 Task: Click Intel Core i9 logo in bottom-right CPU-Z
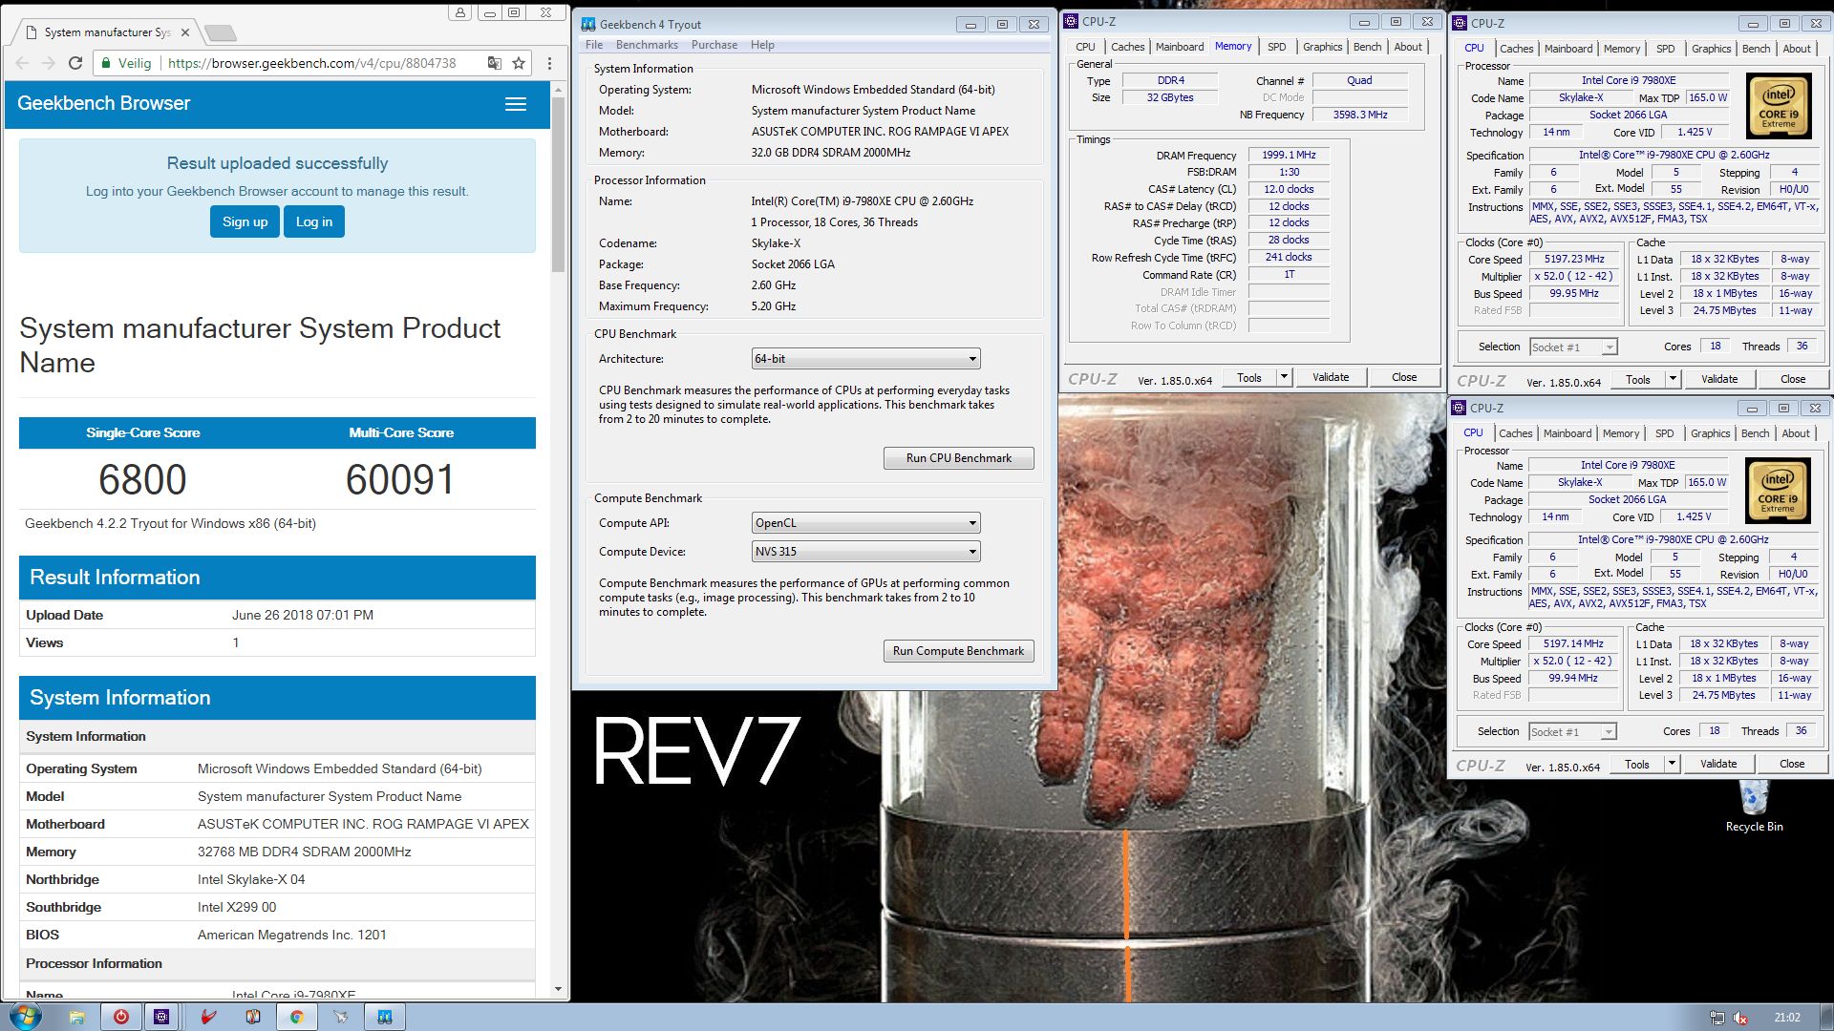click(x=1777, y=491)
